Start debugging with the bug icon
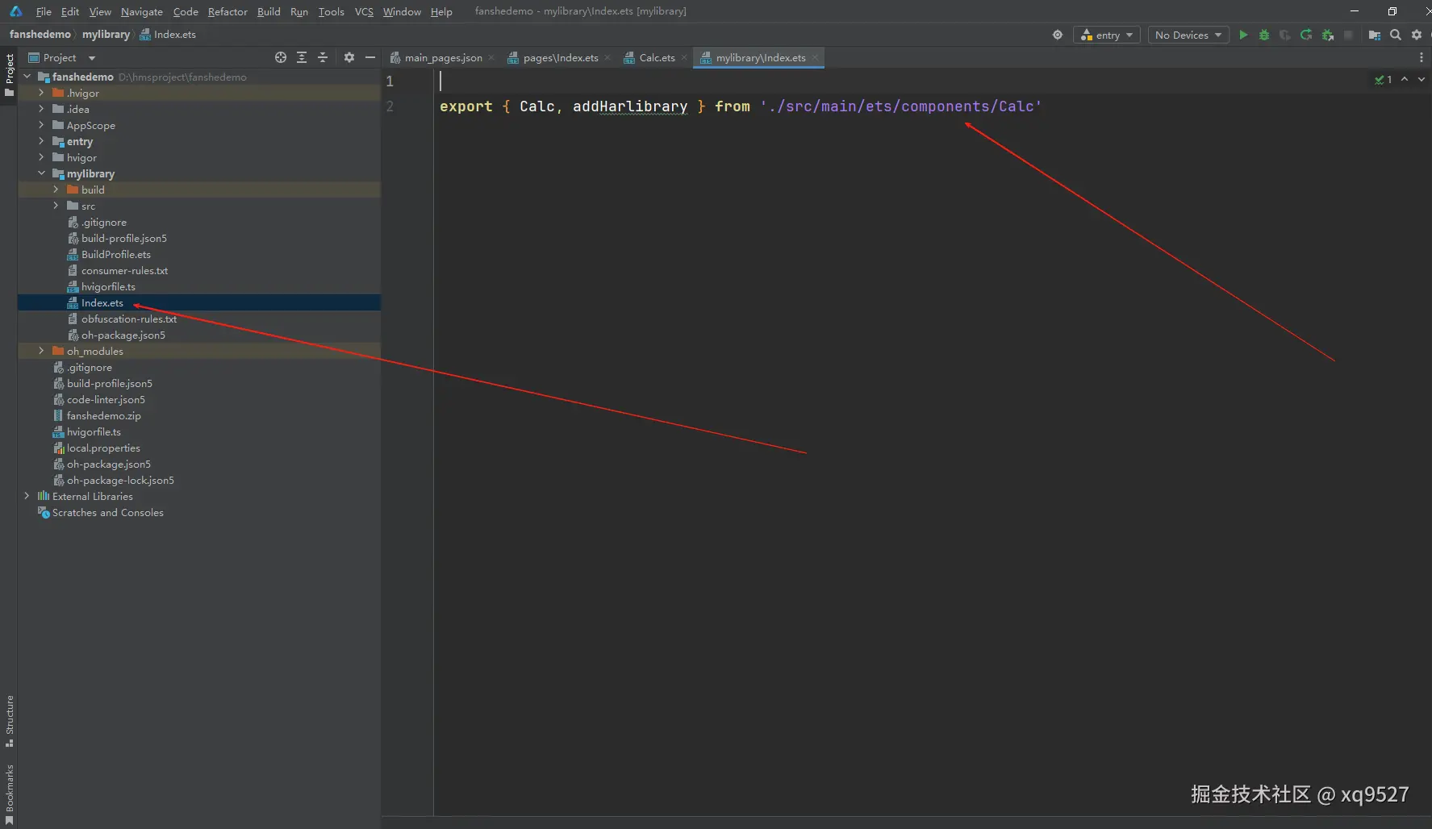This screenshot has height=829, width=1432. coord(1264,35)
